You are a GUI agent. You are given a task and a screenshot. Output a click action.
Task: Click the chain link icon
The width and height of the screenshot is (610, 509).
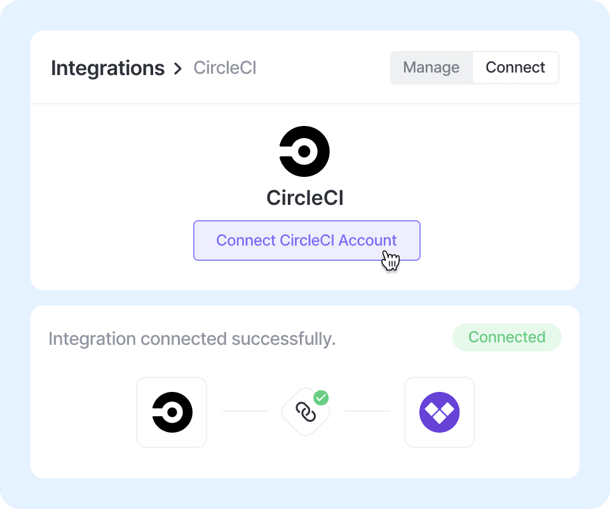pyautogui.click(x=306, y=413)
